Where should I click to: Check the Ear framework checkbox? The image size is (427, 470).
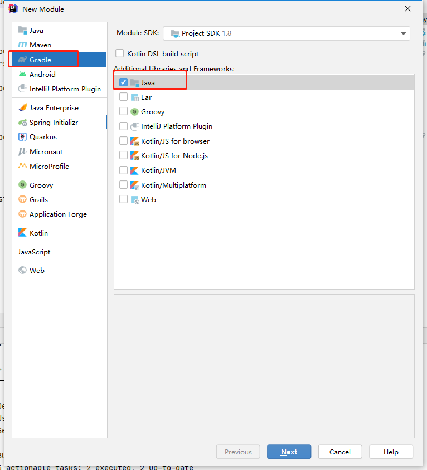coord(123,97)
